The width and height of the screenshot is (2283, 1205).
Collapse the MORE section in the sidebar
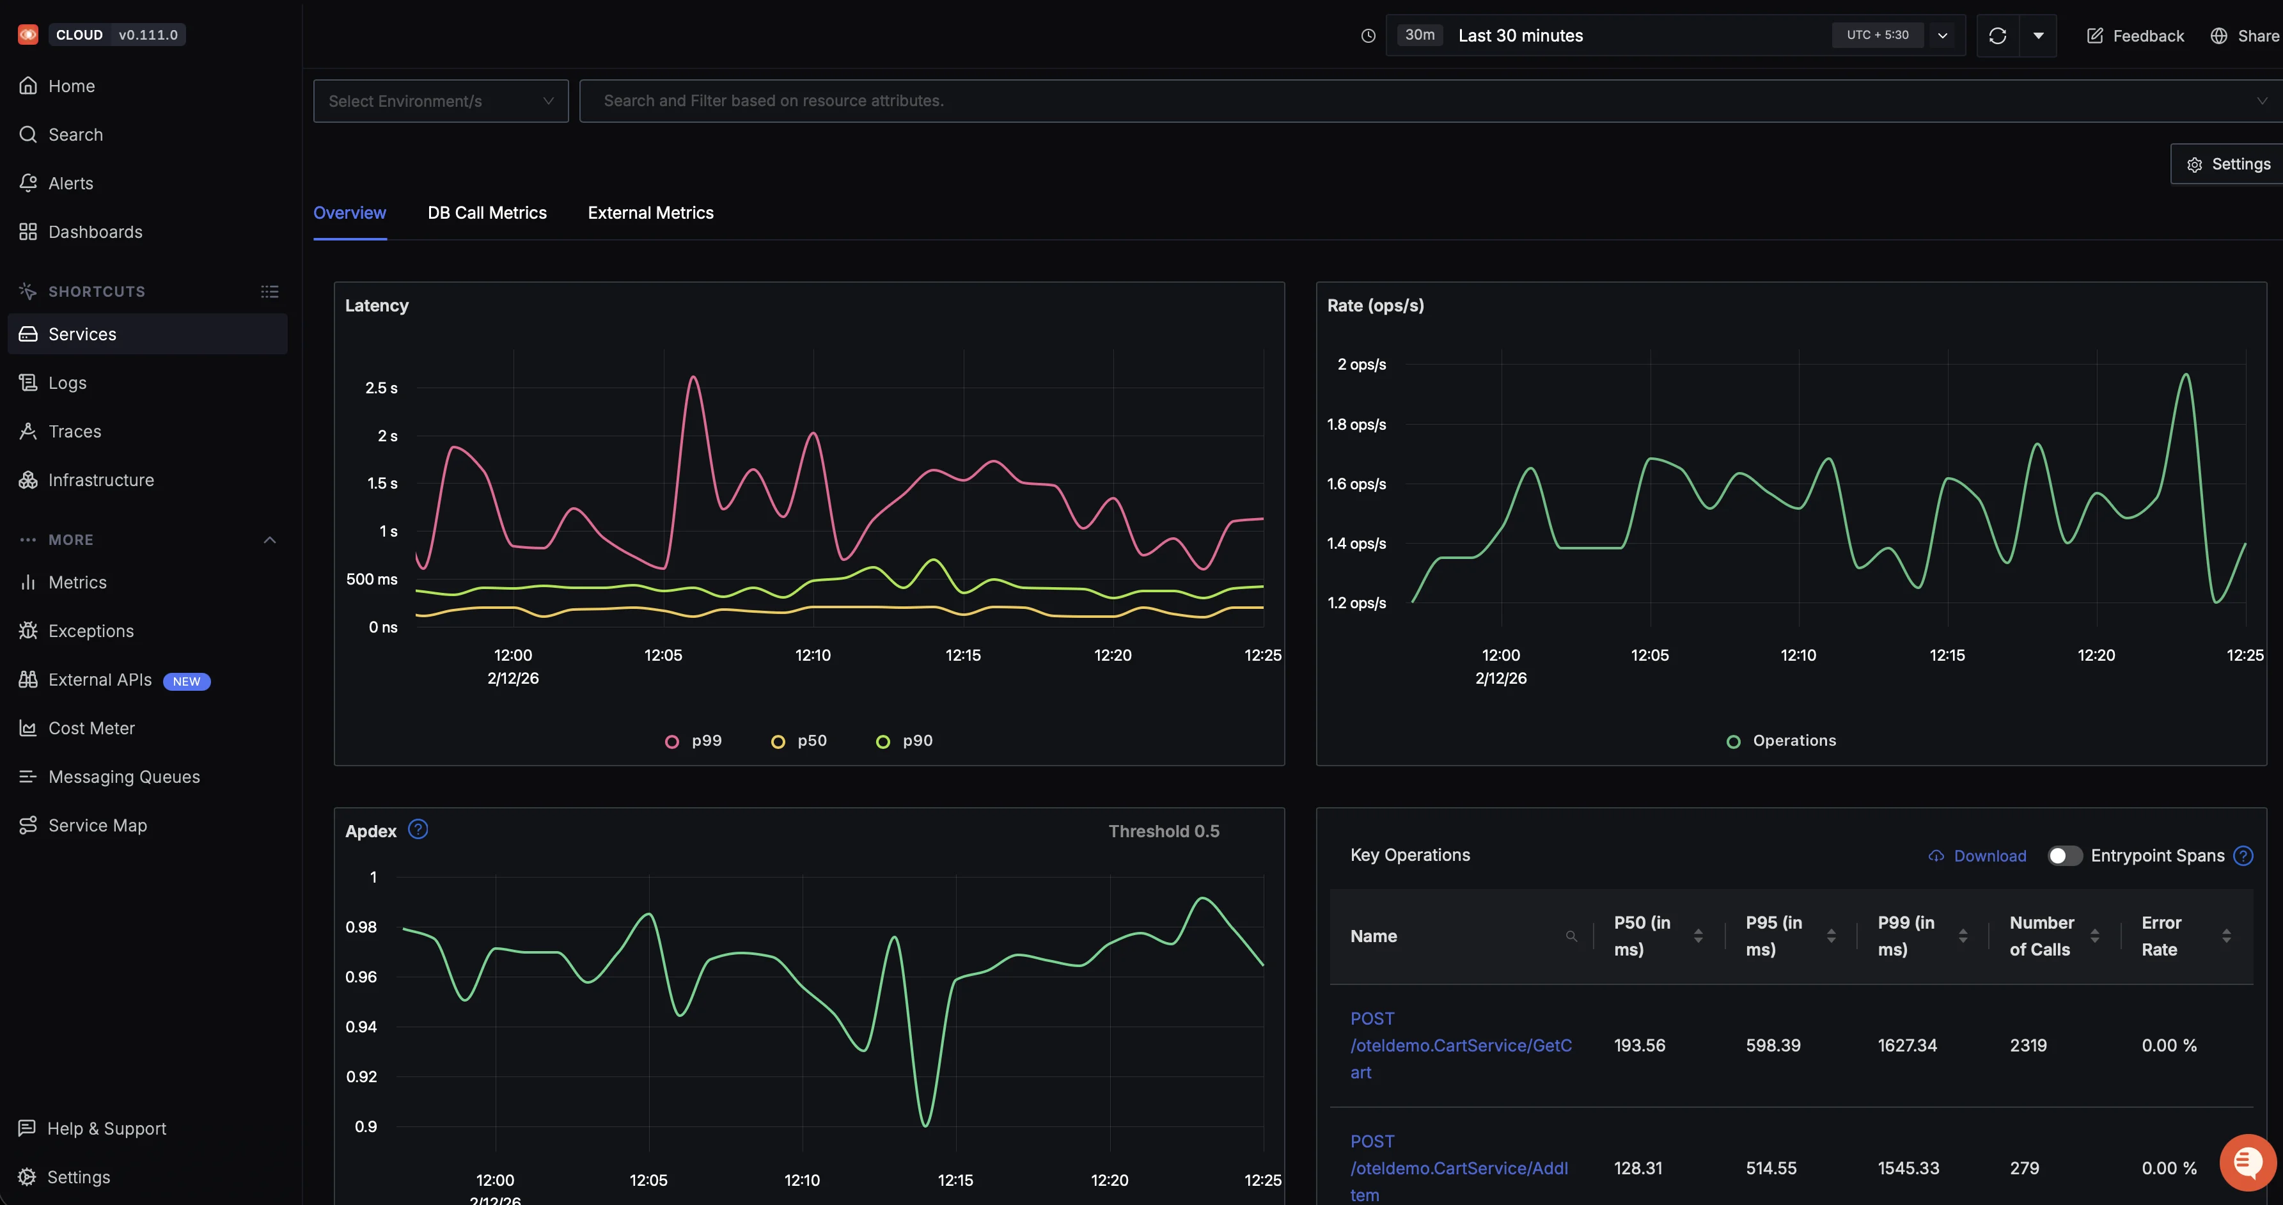tap(269, 539)
